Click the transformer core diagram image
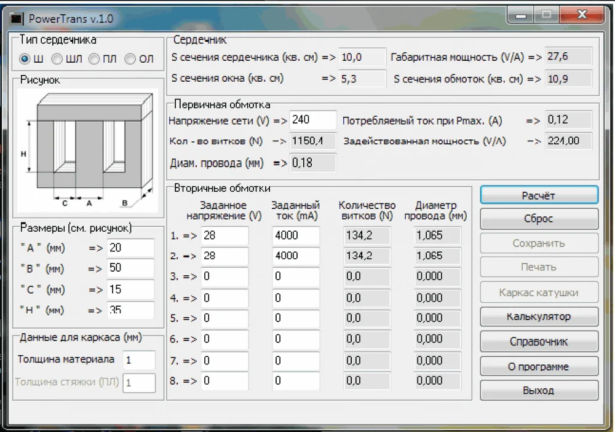Viewport: 615px width, 432px height. click(x=89, y=151)
